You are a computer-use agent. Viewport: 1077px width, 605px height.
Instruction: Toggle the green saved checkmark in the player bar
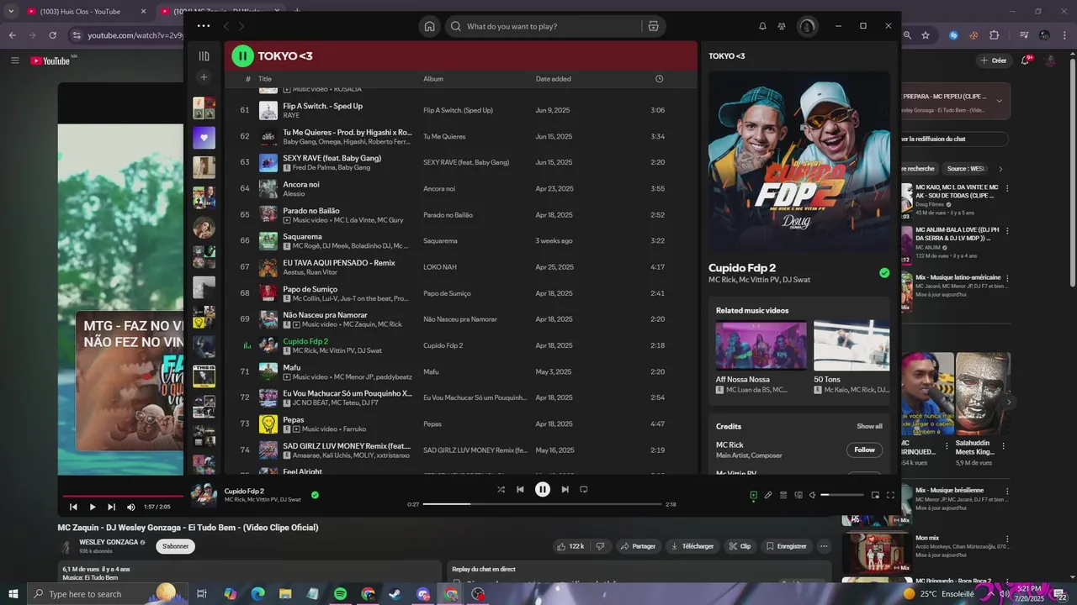pos(315,495)
